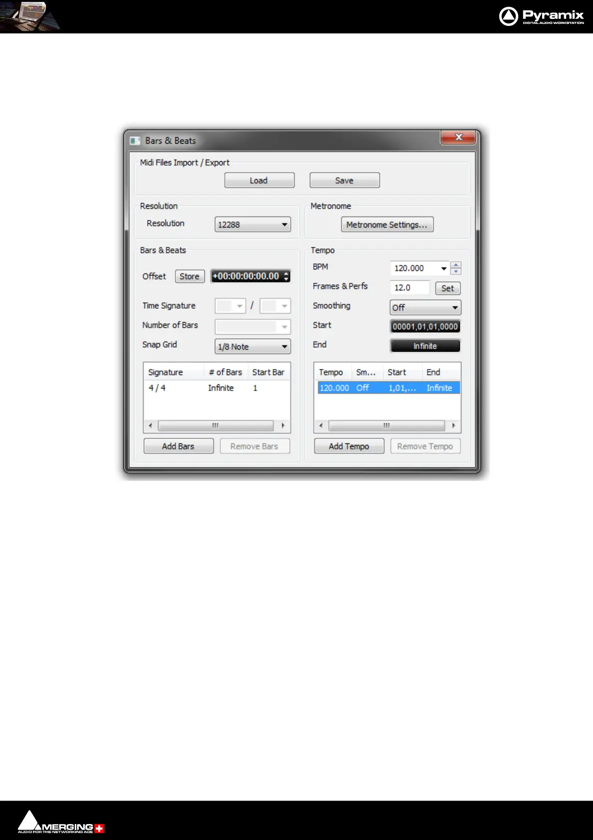Click left arrow of signature list scrollbar
593x840 pixels.
150,425
